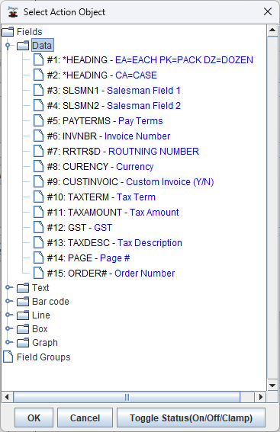
Task: Select the Bar code label
Action: point(50,302)
